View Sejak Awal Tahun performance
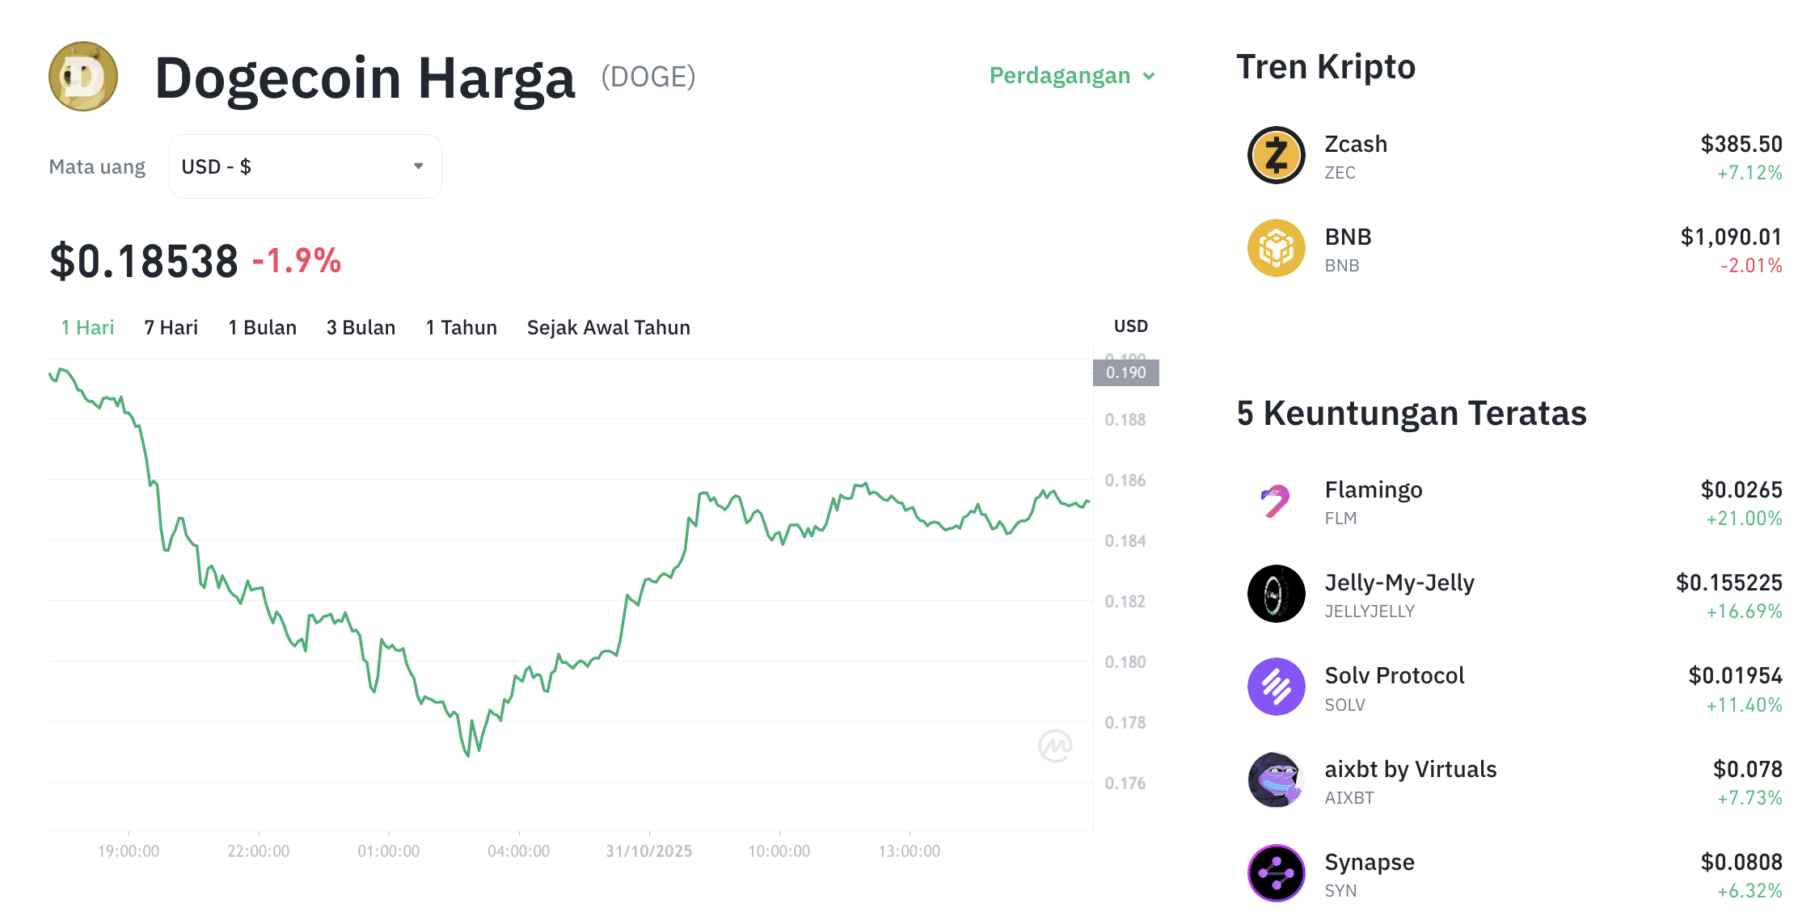The image size is (1798, 916). click(608, 327)
